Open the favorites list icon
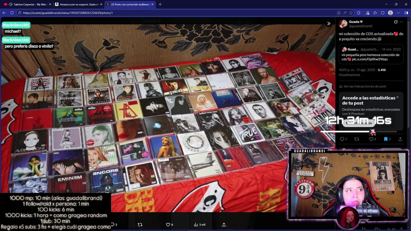The image size is (411, 231). (x=375, y=13)
